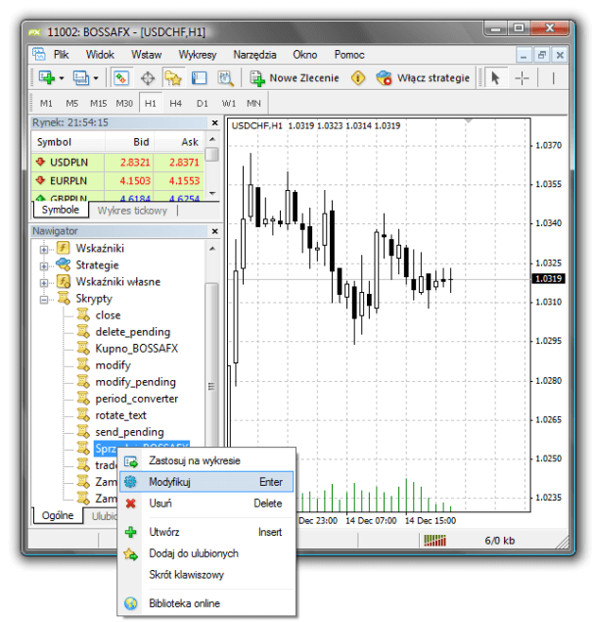Viewport: 593px width, 622px height.
Task: Switch to M15 timeframe
Action: tap(98, 104)
